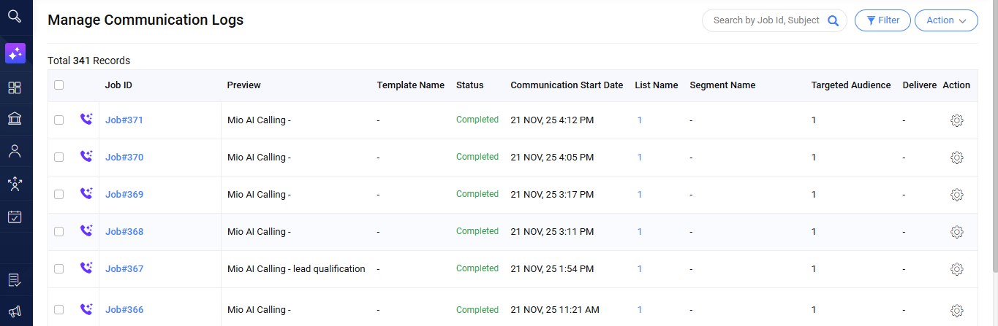Open the Filter options button
Image resolution: width=998 pixels, height=326 pixels.
coord(882,20)
